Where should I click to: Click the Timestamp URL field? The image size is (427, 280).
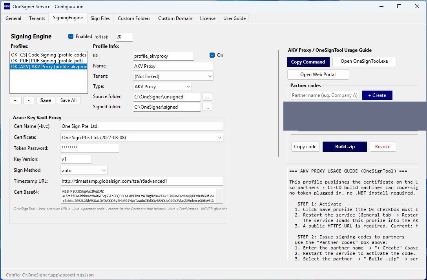[x=142, y=181]
